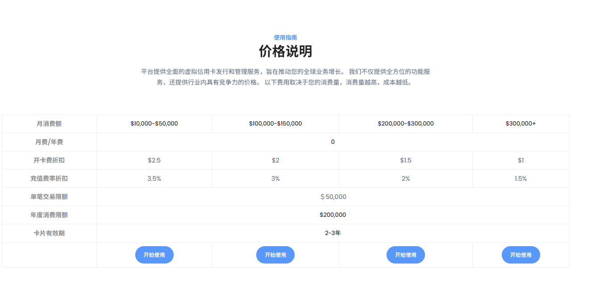Click the description paragraph starting 平台提供全面的
This screenshot has width=608, height=284.
(x=286, y=77)
